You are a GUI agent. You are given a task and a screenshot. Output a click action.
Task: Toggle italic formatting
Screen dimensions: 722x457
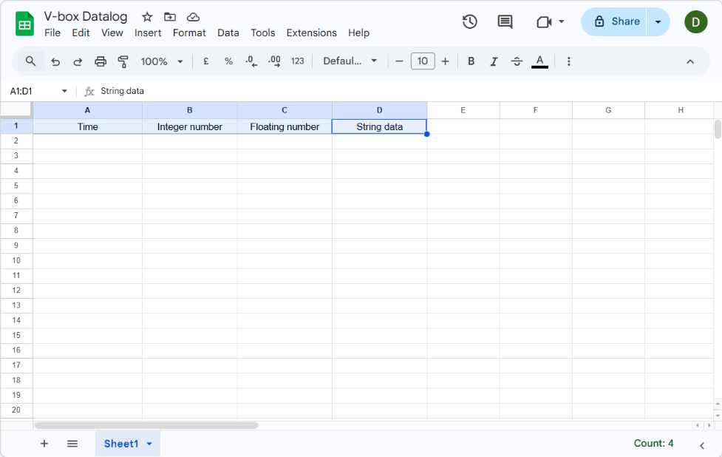point(494,61)
